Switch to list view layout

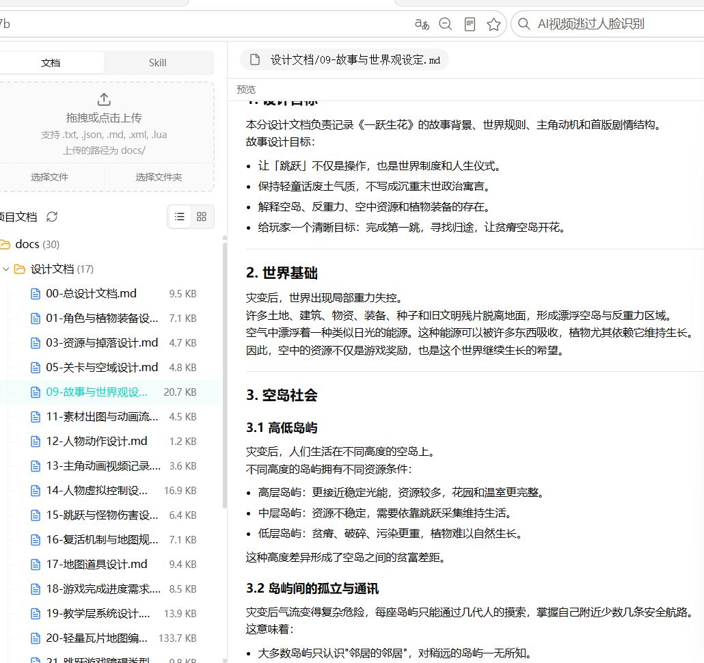pyautogui.click(x=180, y=217)
